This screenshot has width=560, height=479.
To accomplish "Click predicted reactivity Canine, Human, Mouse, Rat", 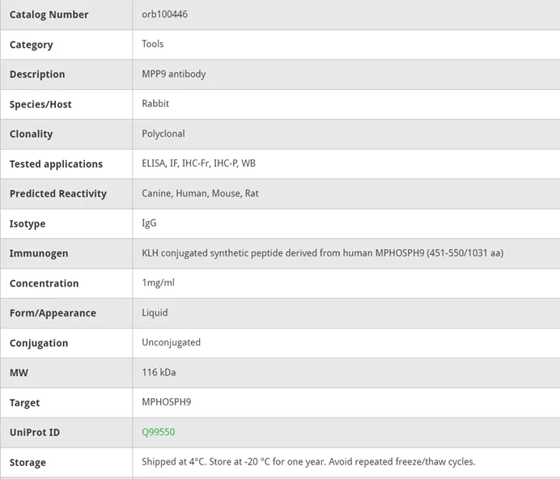I will click(x=200, y=193).
